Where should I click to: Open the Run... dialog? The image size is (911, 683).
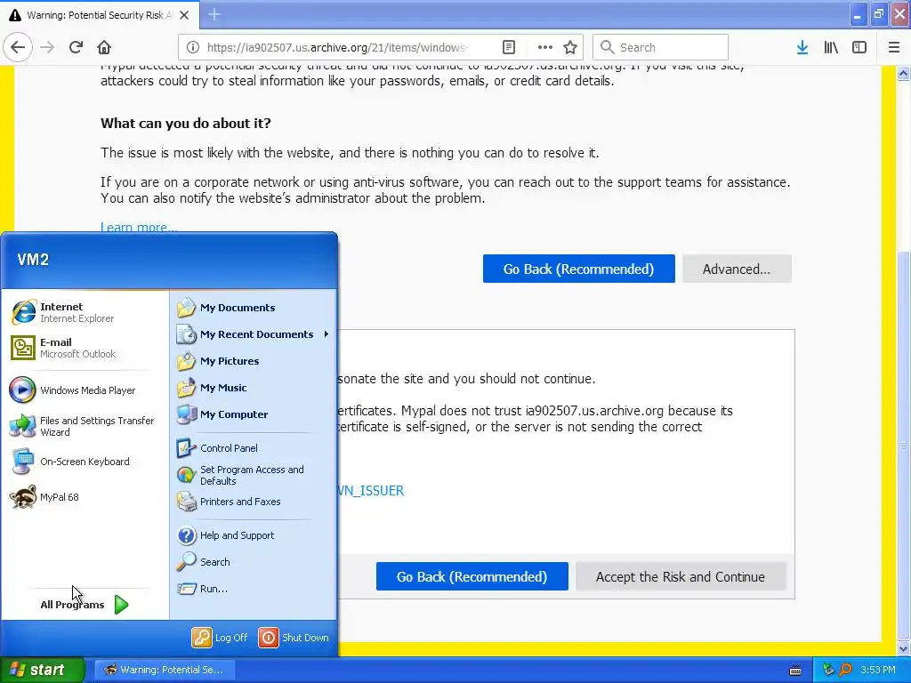pyautogui.click(x=254, y=589)
